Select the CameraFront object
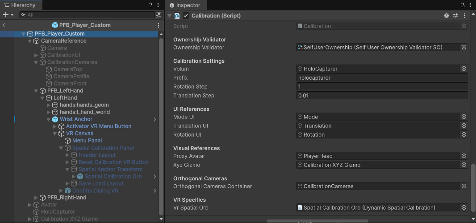Screen dimensions: 476x223 pyautogui.click(x=70, y=84)
